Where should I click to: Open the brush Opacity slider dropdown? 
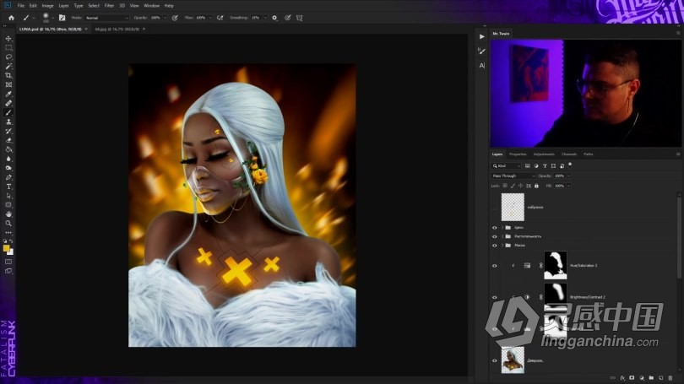tap(165, 18)
